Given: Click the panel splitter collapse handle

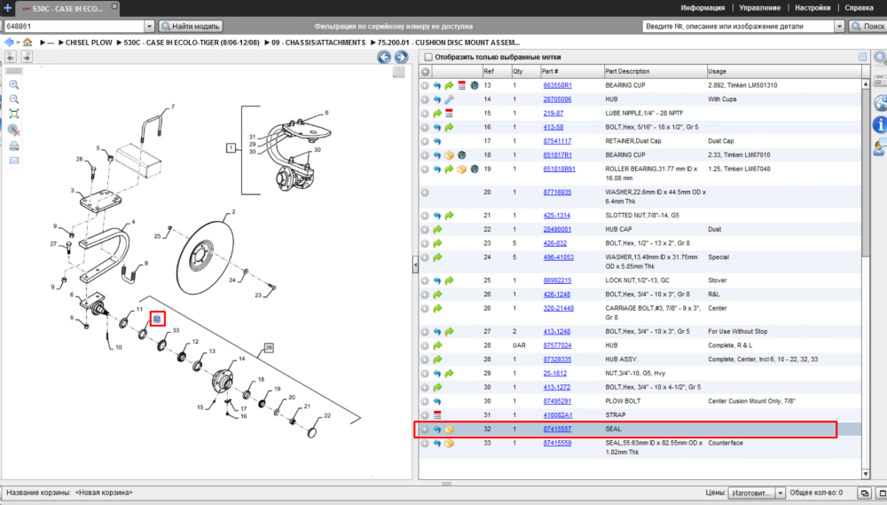Looking at the screenshot, I should coord(415,265).
